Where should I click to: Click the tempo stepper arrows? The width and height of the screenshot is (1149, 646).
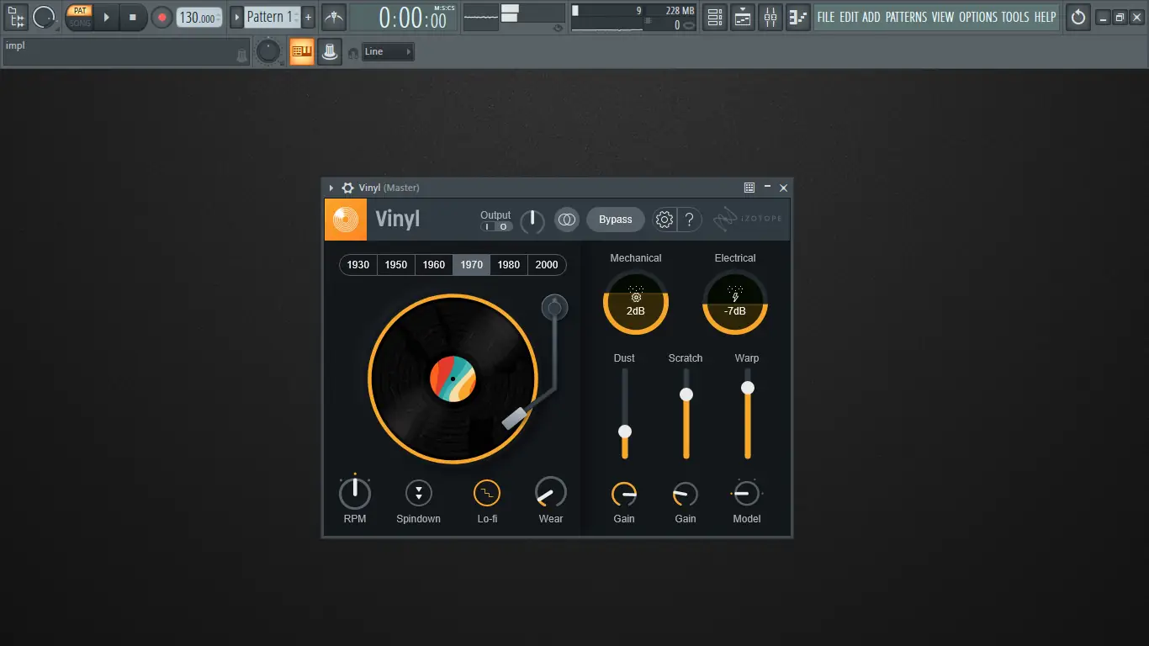219,18
